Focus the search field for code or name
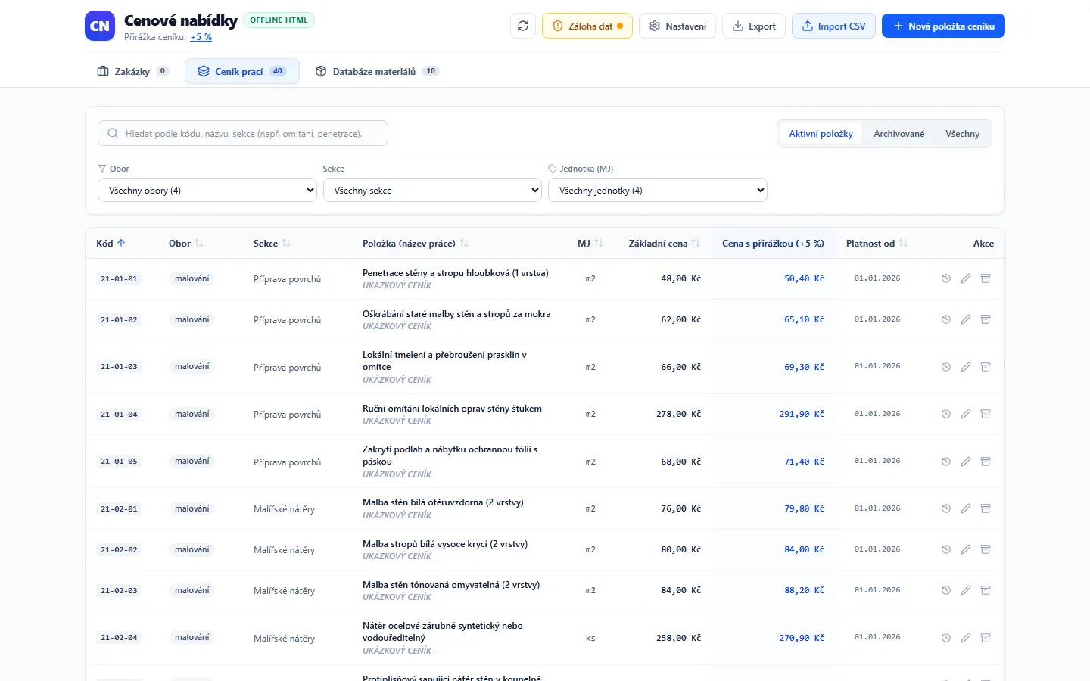 [243, 133]
